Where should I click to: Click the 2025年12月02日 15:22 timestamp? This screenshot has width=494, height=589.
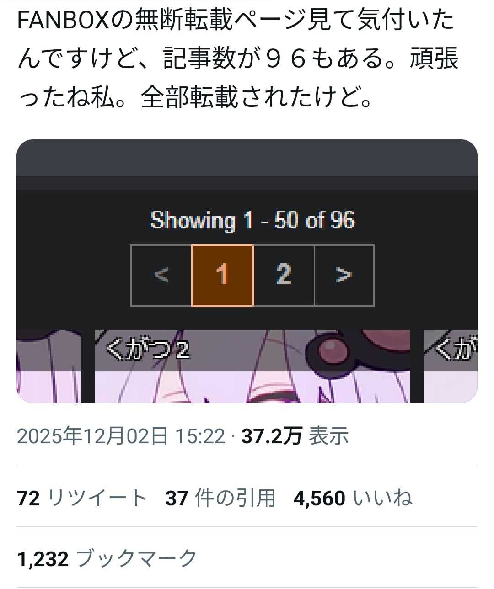tap(121, 436)
